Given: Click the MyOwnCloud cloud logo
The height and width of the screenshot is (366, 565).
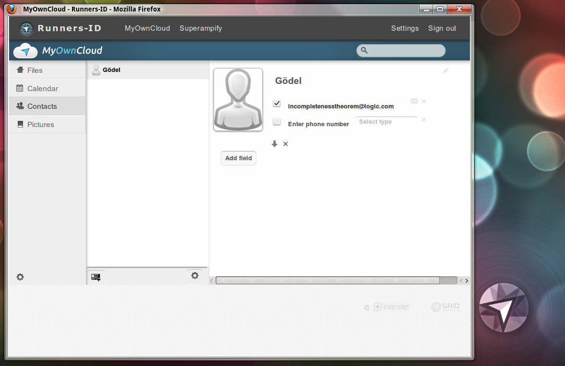Looking at the screenshot, I should (x=25, y=51).
